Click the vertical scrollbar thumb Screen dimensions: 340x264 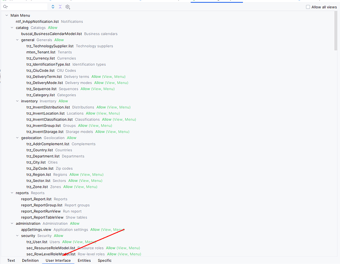click(x=336, y=31)
